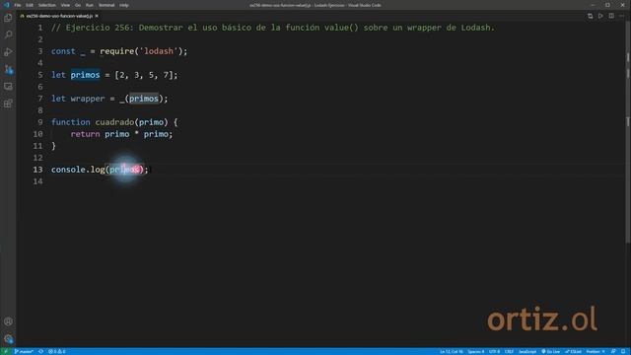Click the VS Code logo icon in title bar

tap(6, 5)
